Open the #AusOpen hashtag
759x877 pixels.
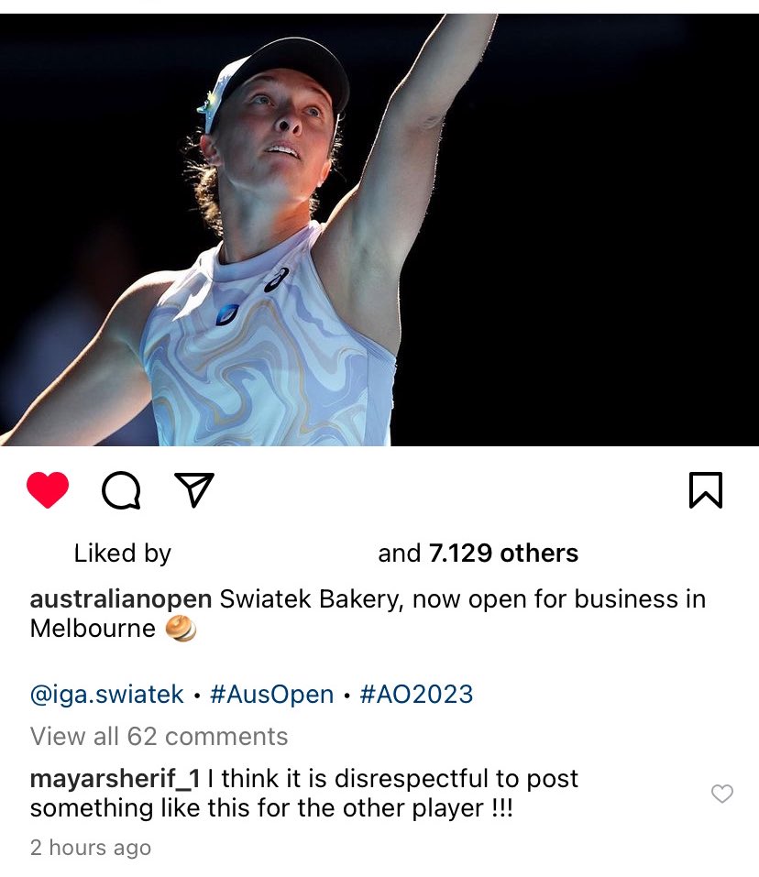pyautogui.click(x=271, y=694)
